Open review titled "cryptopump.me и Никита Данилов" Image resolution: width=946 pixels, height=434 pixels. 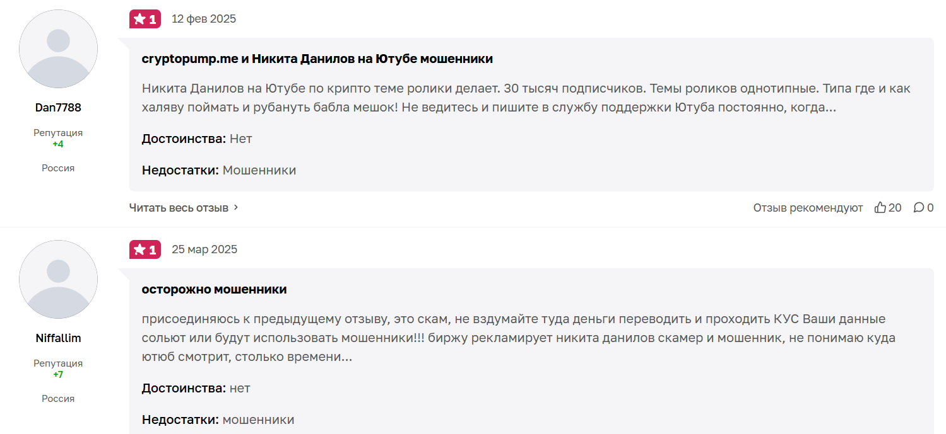[317, 59]
